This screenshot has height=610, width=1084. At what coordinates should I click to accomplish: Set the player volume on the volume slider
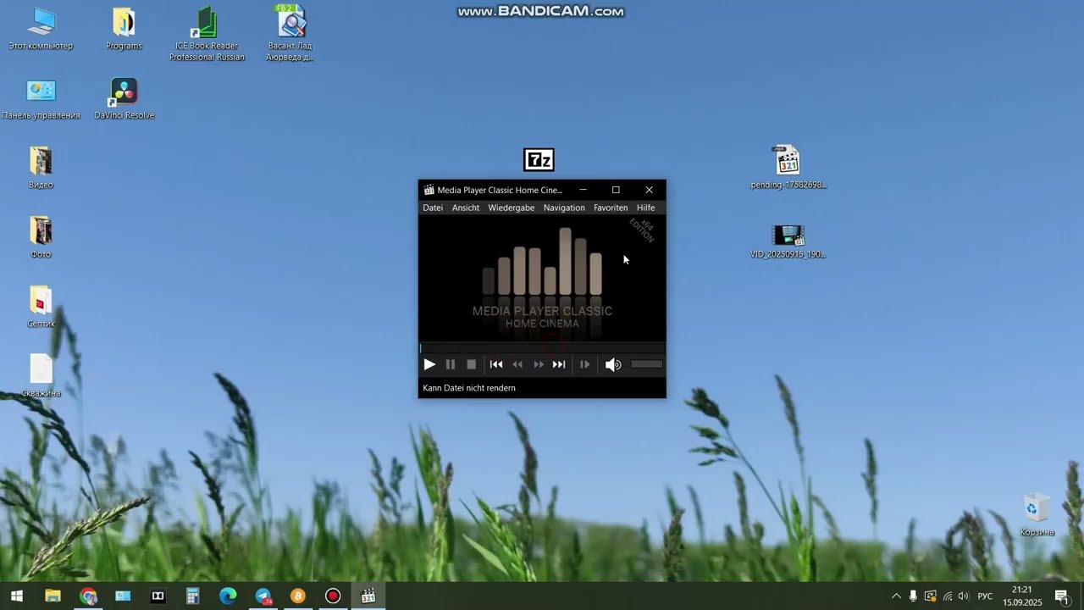pyautogui.click(x=647, y=364)
